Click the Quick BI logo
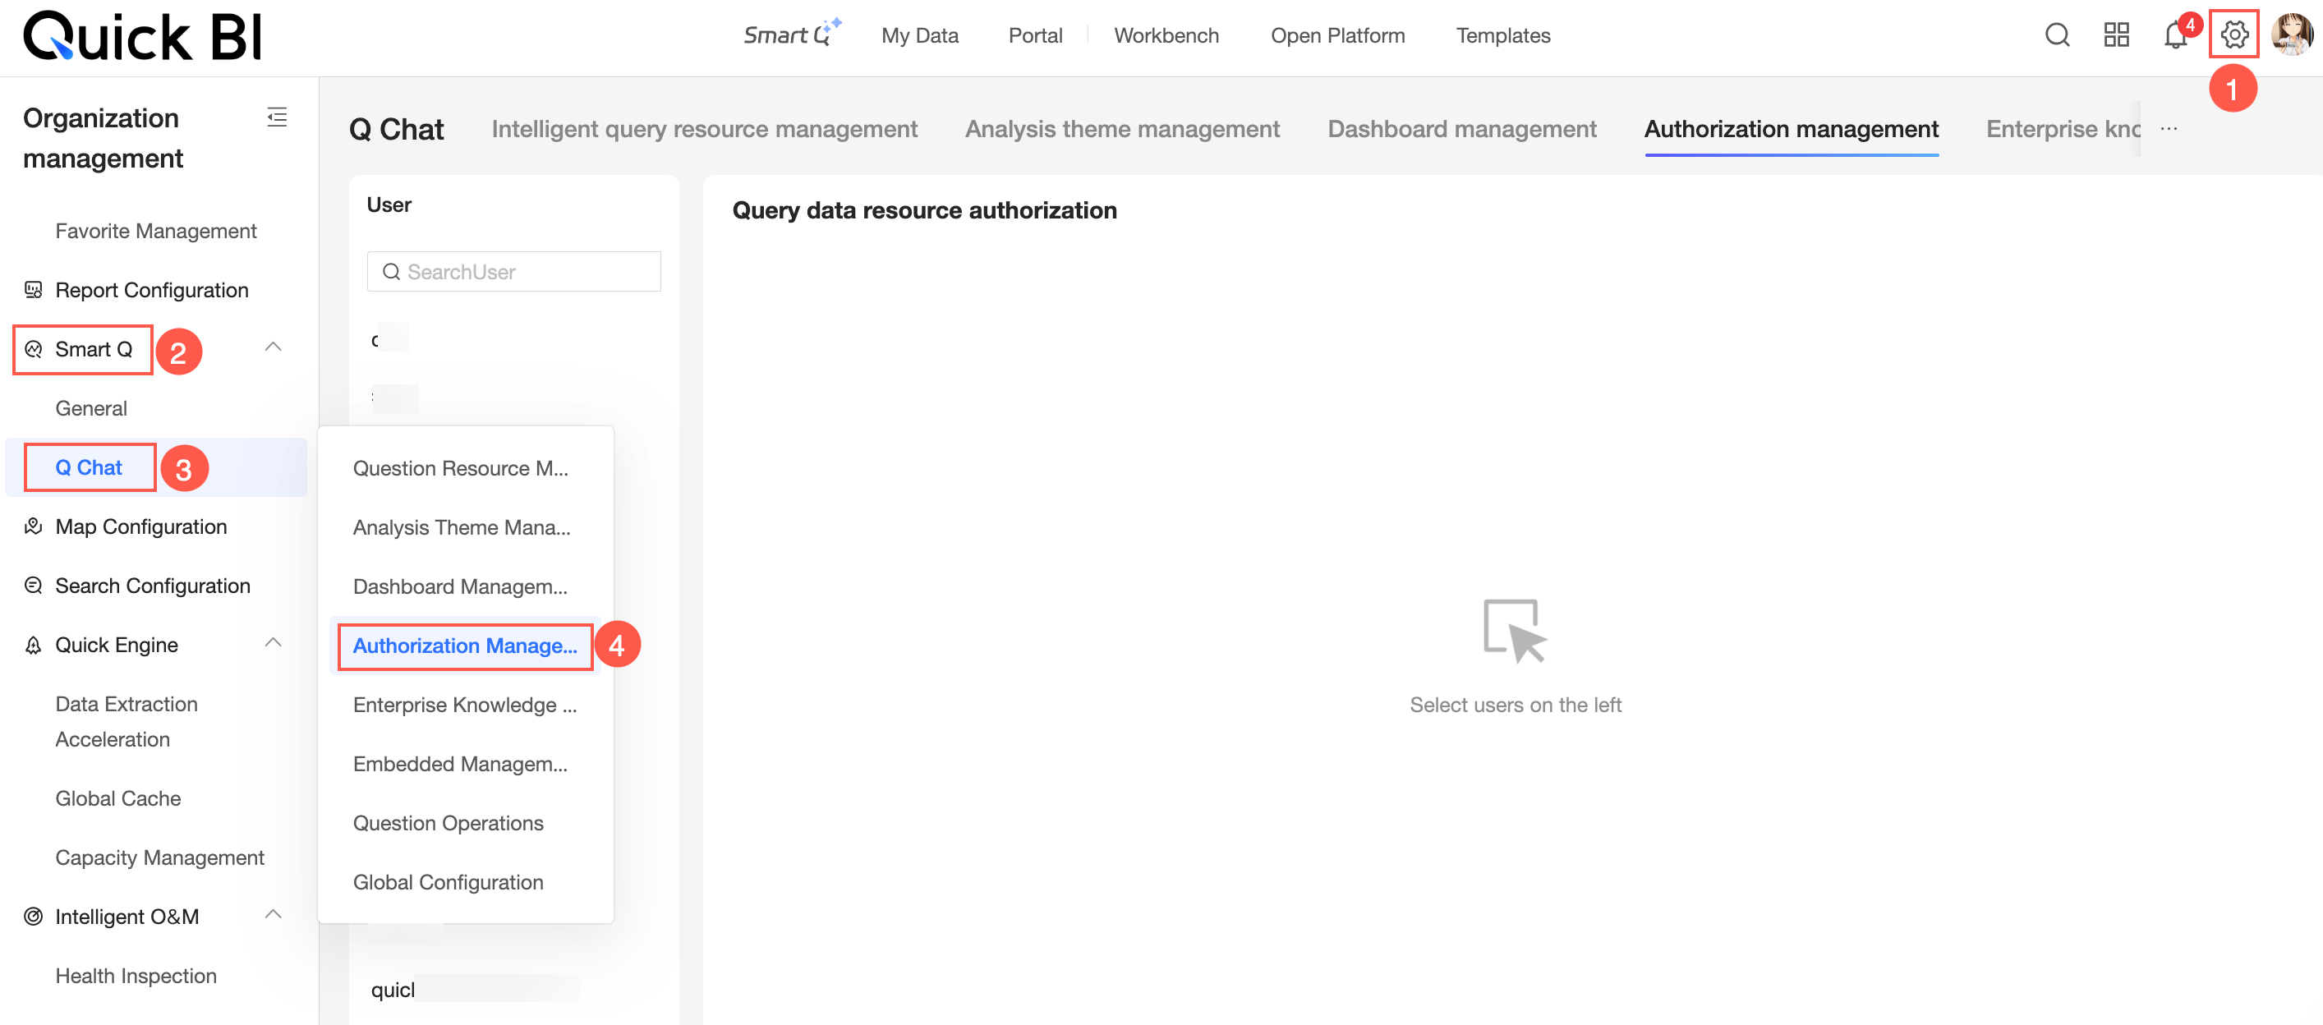 click(142, 37)
